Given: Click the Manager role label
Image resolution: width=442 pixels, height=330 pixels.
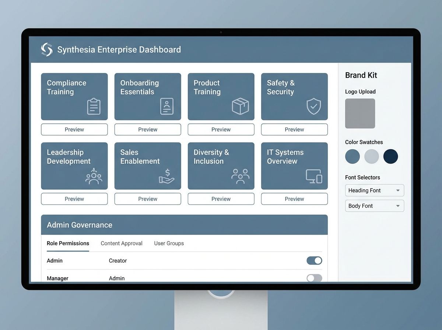Looking at the screenshot, I should 57,278.
